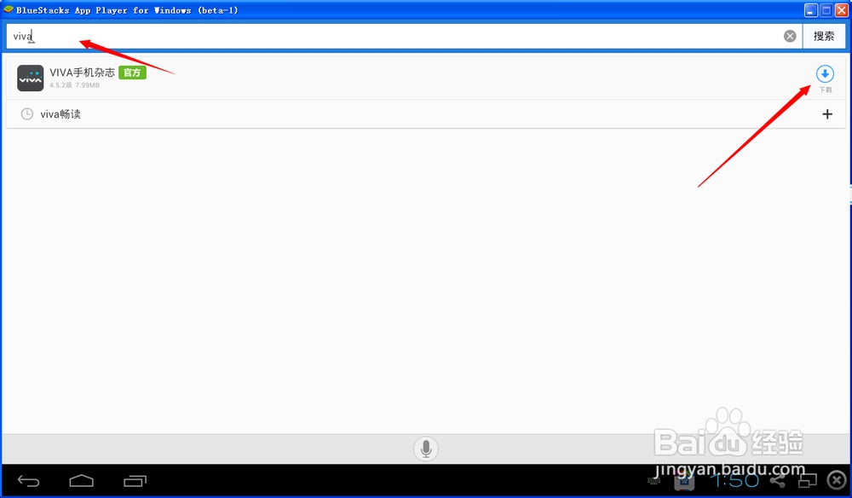Click the 下载 label under download icon
The image size is (852, 498).
coord(826,90)
